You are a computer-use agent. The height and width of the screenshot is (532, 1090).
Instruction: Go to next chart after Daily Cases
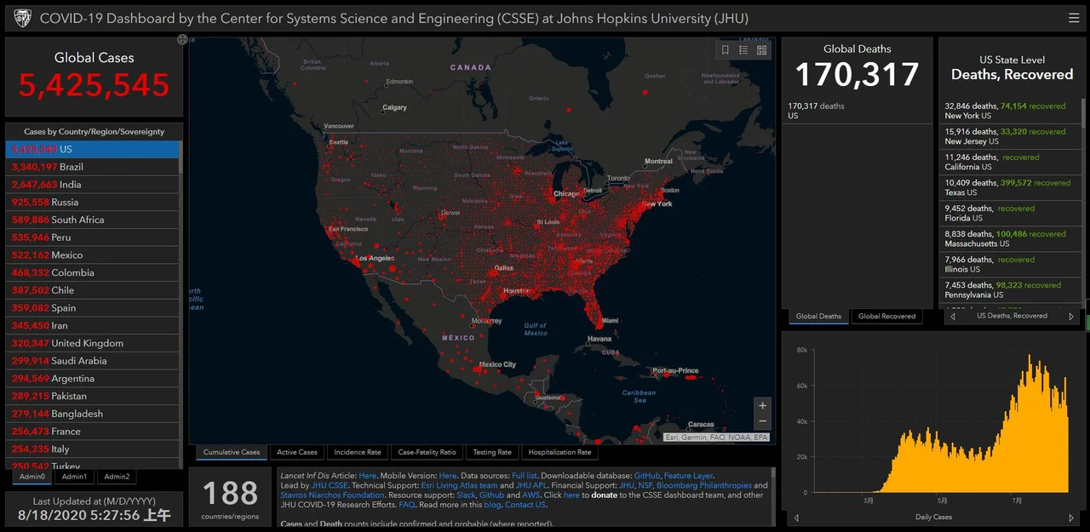[x=1071, y=518]
